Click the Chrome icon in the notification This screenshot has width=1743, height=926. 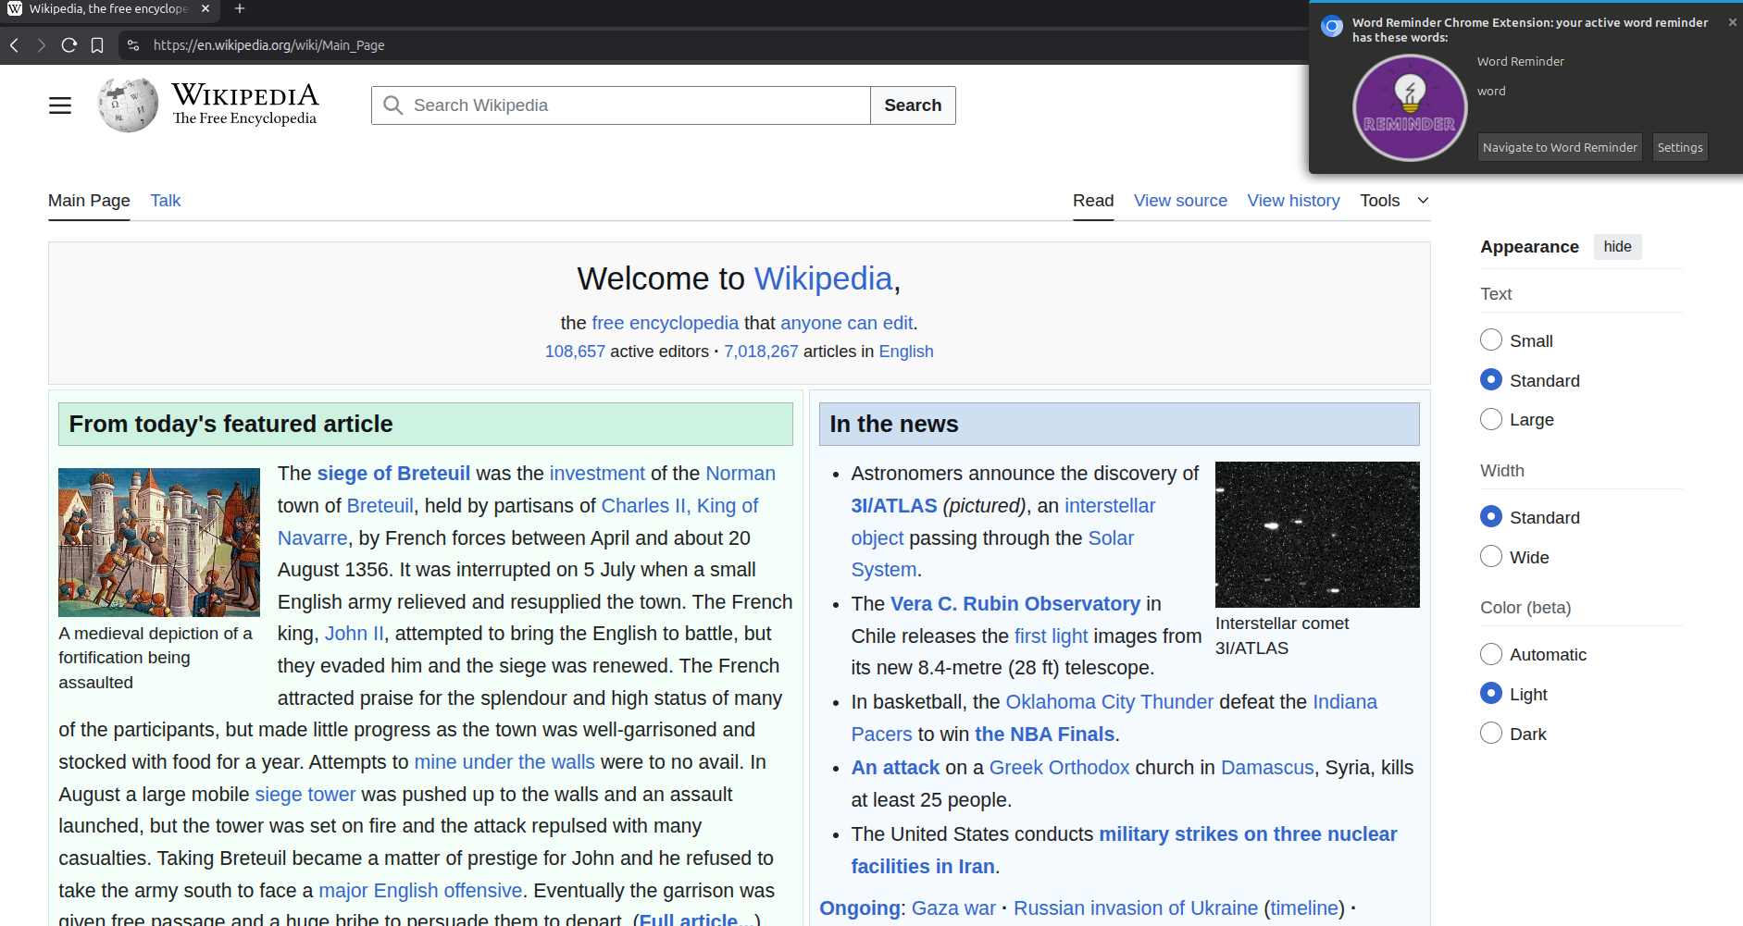(x=1332, y=26)
